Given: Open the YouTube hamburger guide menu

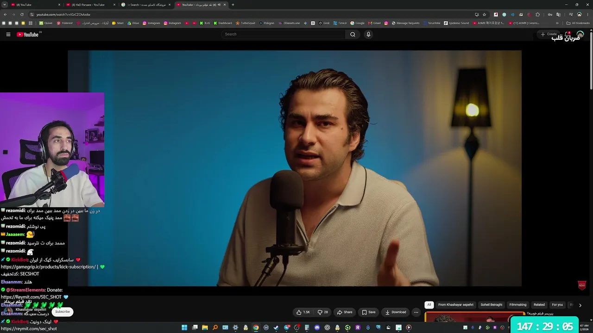Looking at the screenshot, I should pos(8,34).
